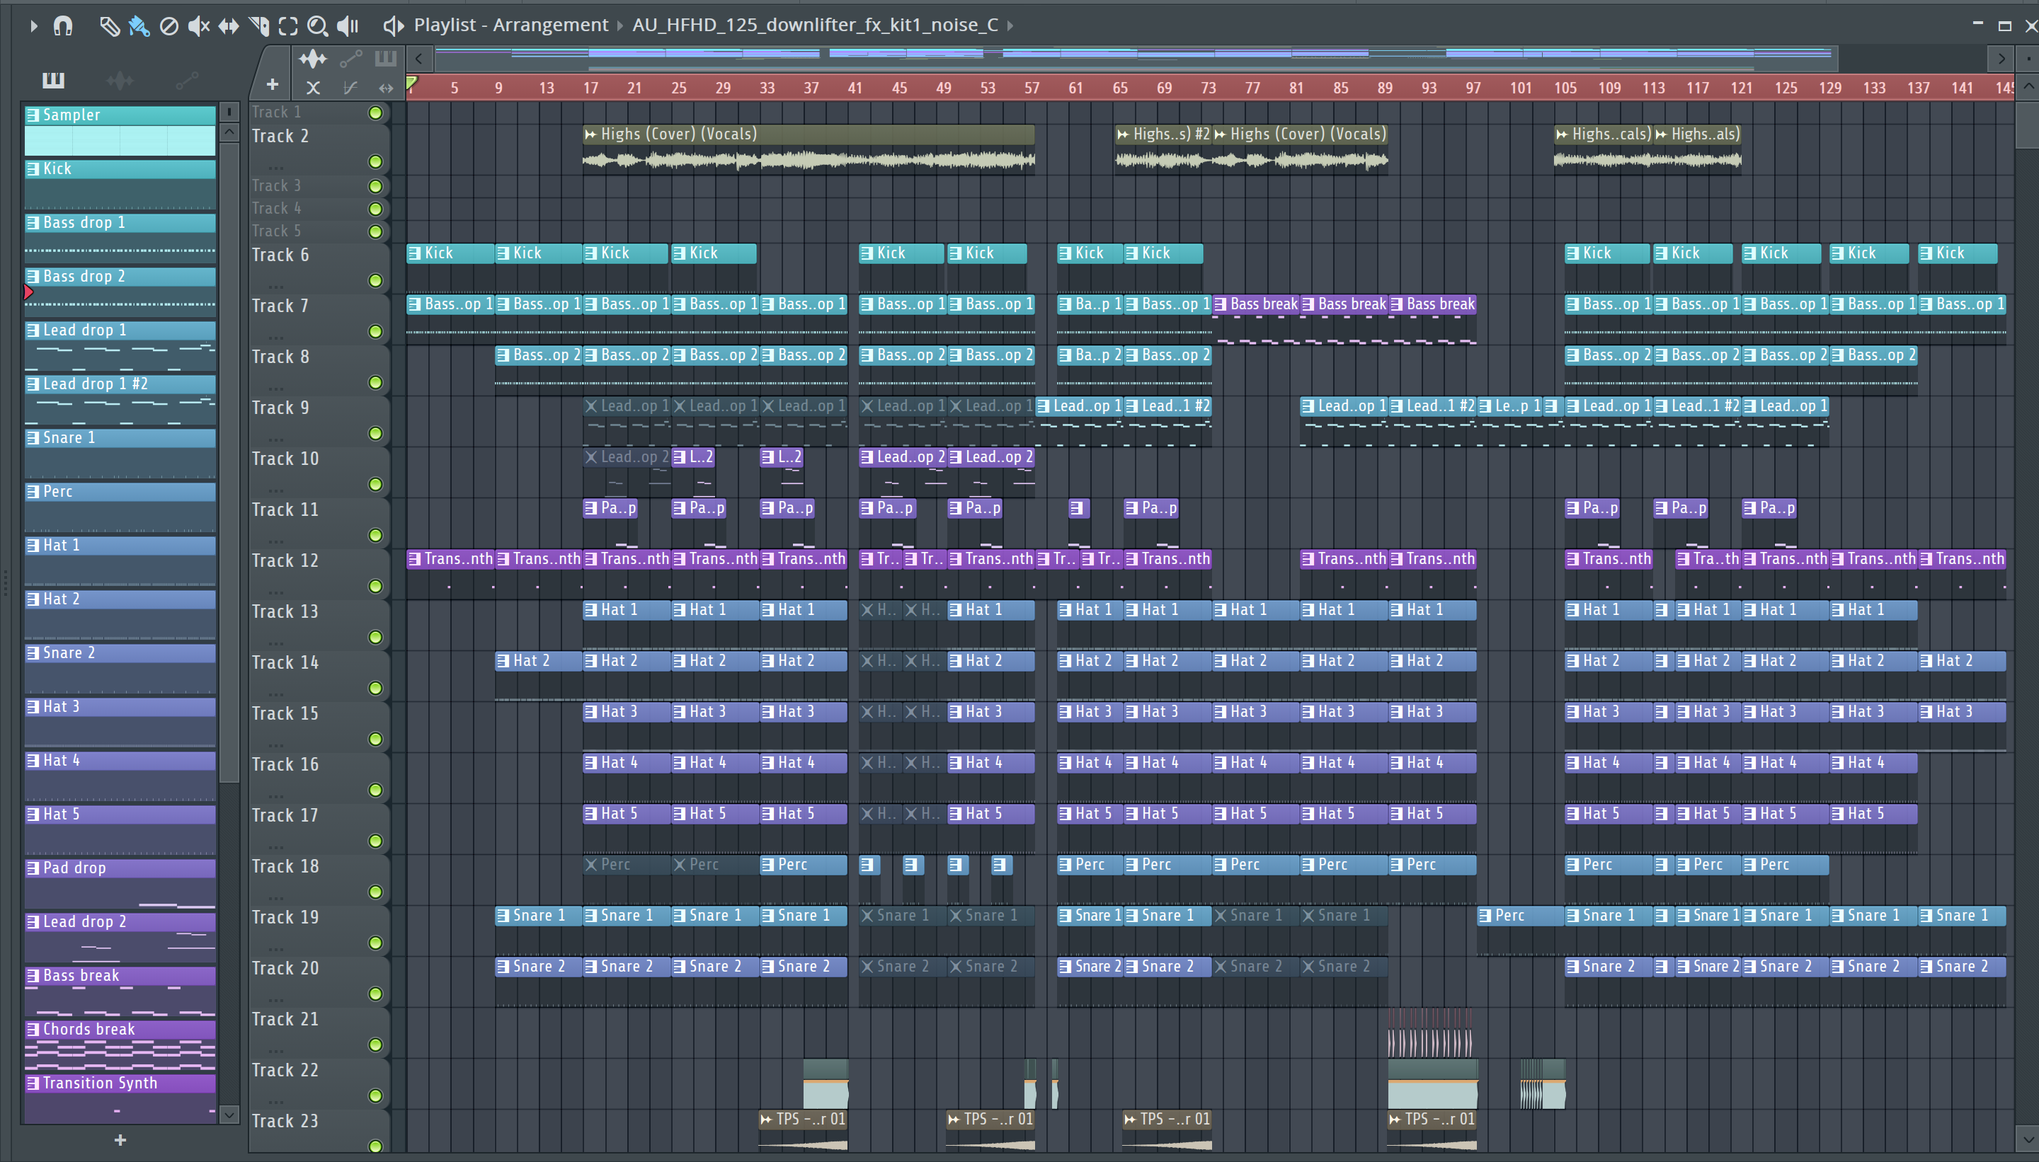Show audio clips in picker panel
Screen dimensions: 2039x1162
(x=120, y=80)
